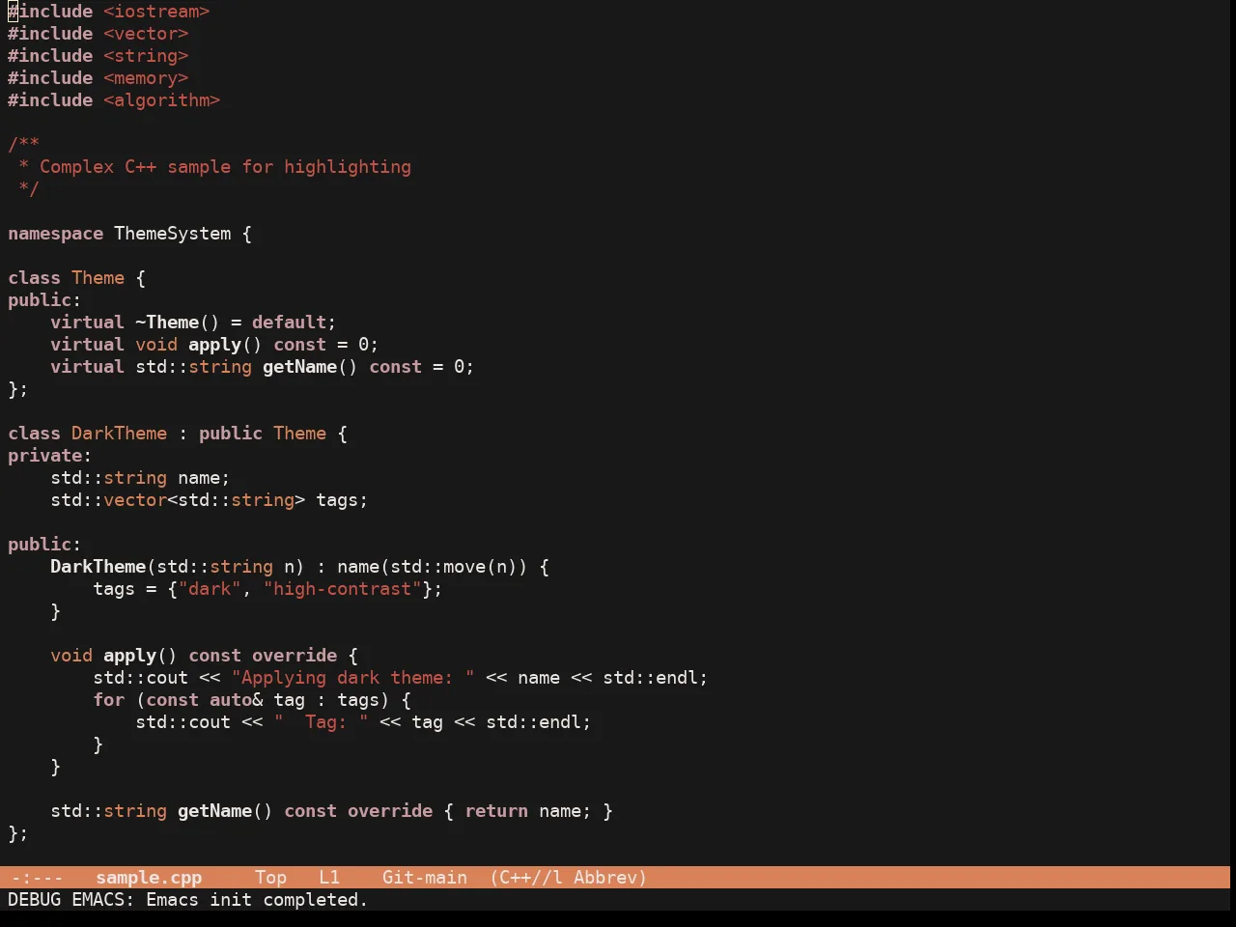Click the "dark" string literal
This screenshot has height=927, width=1236.
pyautogui.click(x=210, y=589)
